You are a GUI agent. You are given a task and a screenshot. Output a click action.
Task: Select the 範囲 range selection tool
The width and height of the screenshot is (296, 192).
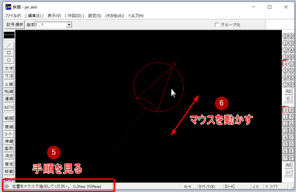[9, 118]
